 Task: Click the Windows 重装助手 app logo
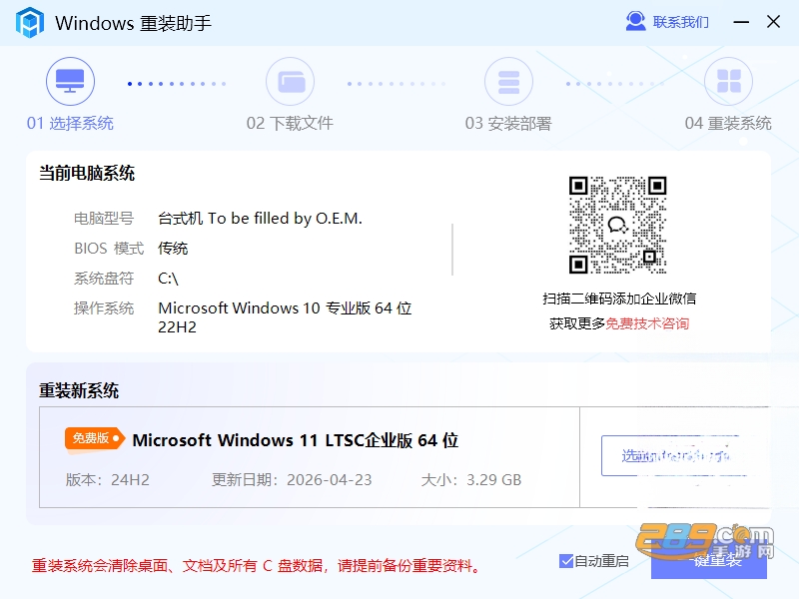click(x=30, y=22)
